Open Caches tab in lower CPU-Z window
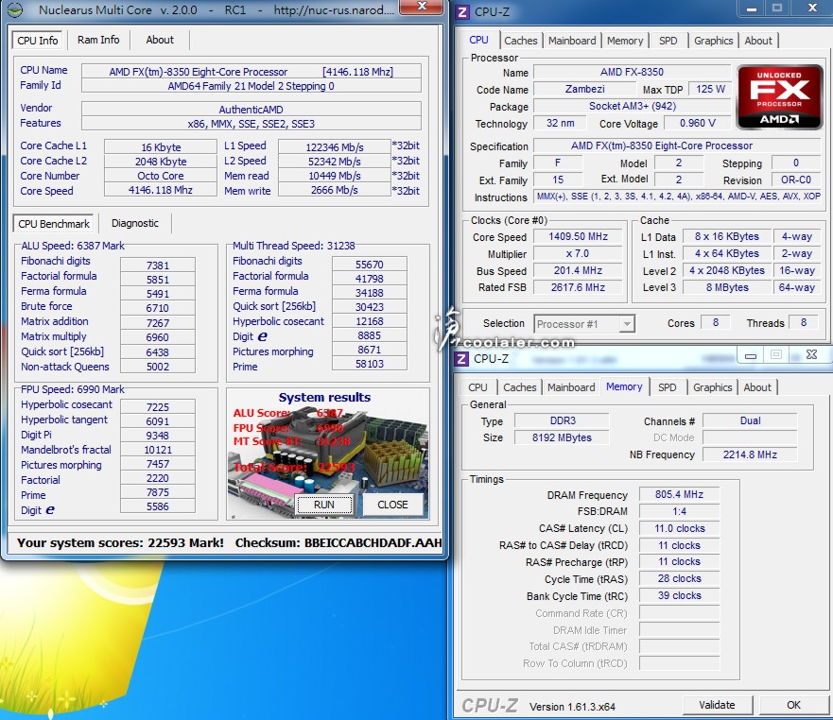833x720 pixels. pos(520,387)
